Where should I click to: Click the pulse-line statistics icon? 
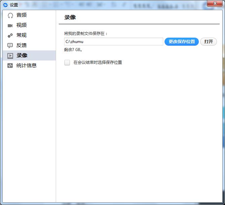10,66
